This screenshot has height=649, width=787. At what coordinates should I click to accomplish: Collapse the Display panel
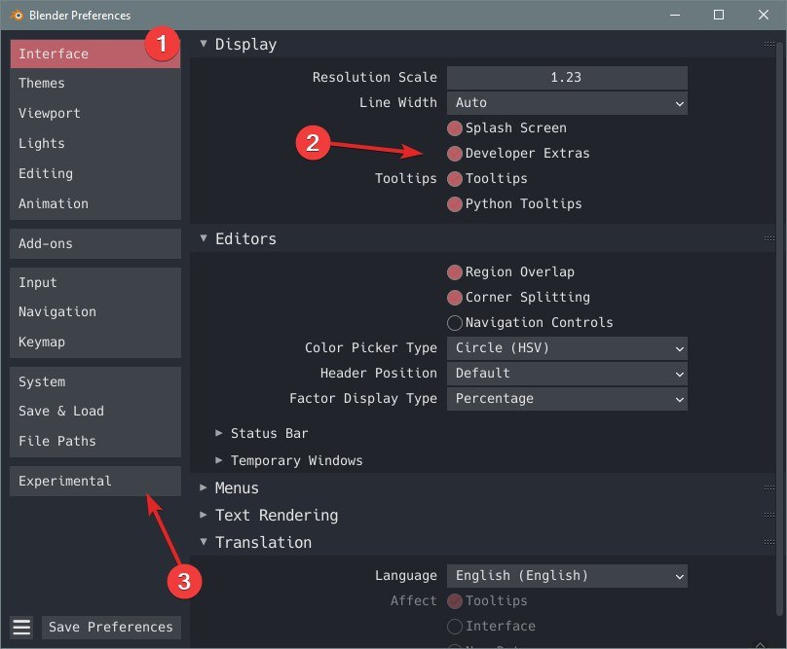(204, 44)
